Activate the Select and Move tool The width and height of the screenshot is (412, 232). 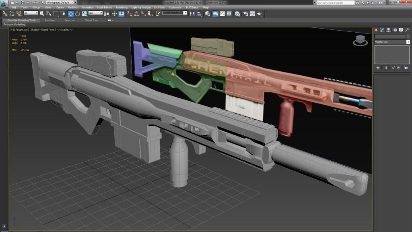[x=71, y=14]
